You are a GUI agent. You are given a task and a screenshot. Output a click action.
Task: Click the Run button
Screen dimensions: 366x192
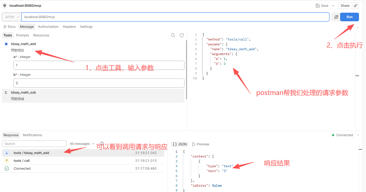(350, 17)
